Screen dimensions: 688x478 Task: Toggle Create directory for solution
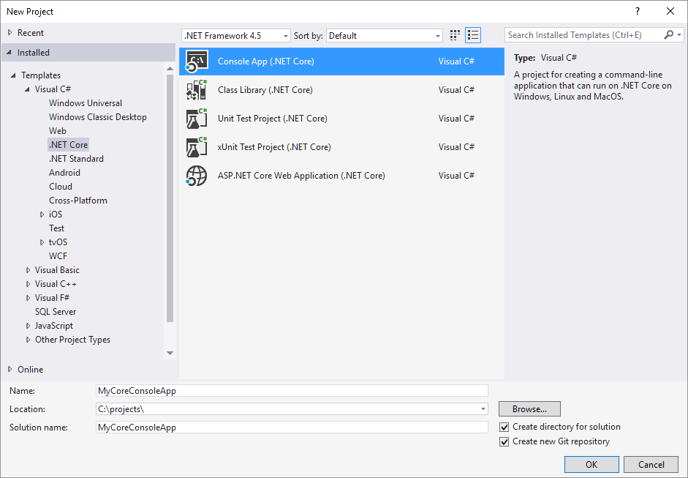504,426
